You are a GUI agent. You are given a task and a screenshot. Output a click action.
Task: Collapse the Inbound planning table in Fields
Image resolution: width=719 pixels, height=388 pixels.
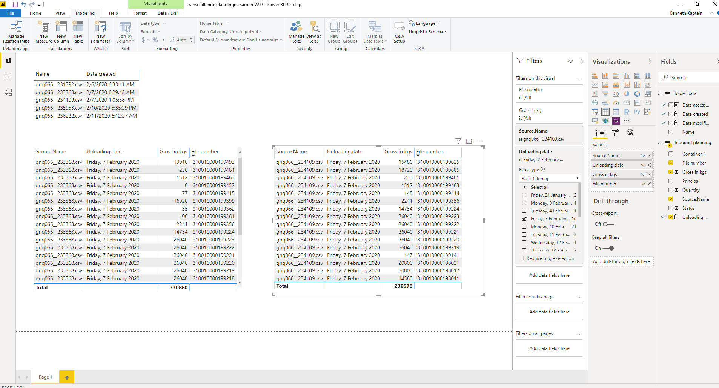661,143
